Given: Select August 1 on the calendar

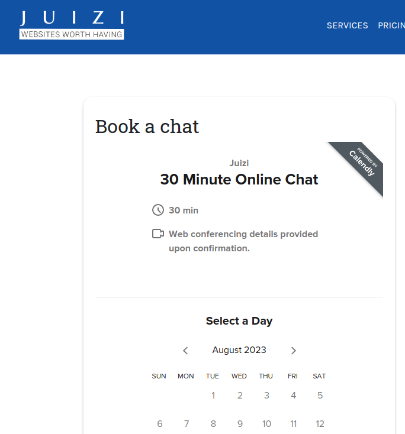Looking at the screenshot, I should (213, 396).
